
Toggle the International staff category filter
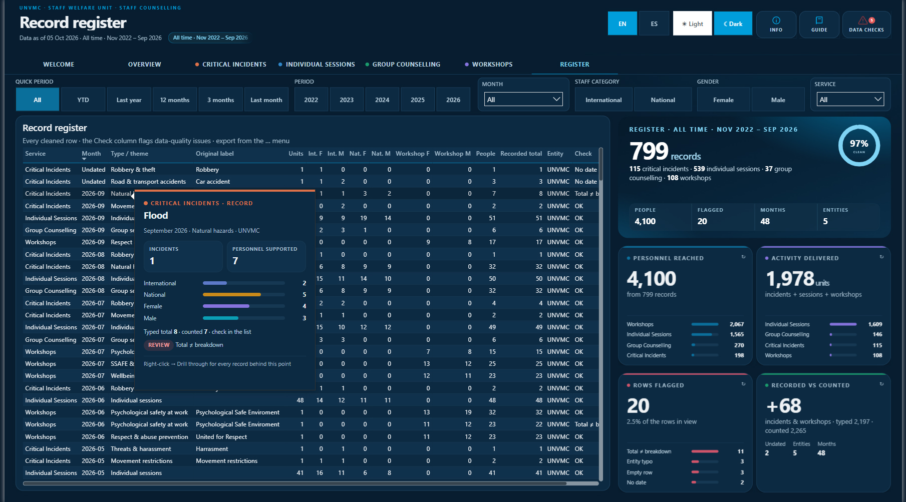point(603,100)
